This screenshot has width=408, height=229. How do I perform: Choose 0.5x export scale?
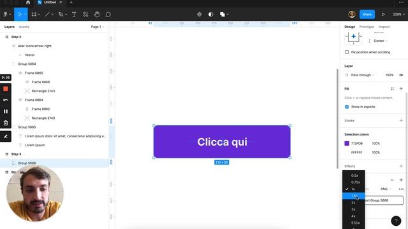tap(354, 176)
